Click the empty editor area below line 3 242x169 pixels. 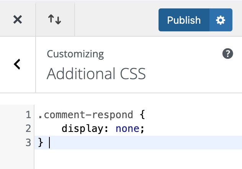point(138,159)
